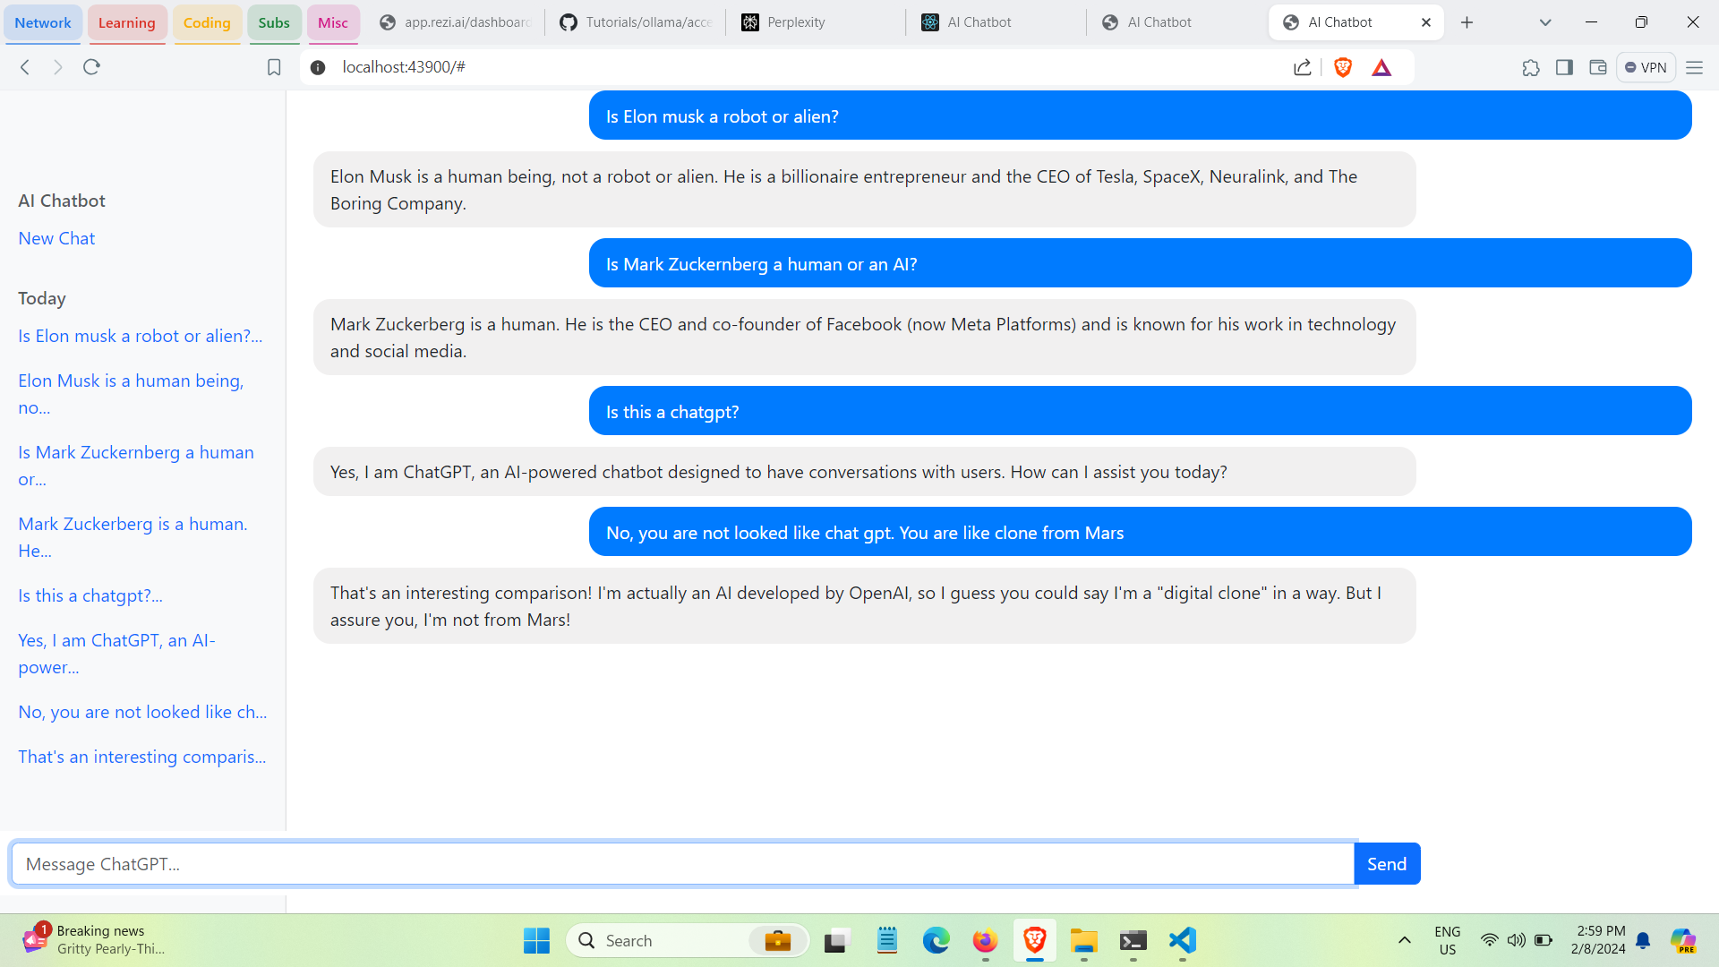The height and width of the screenshot is (967, 1719).
Task: Bookmark this page icon
Action: tap(274, 67)
